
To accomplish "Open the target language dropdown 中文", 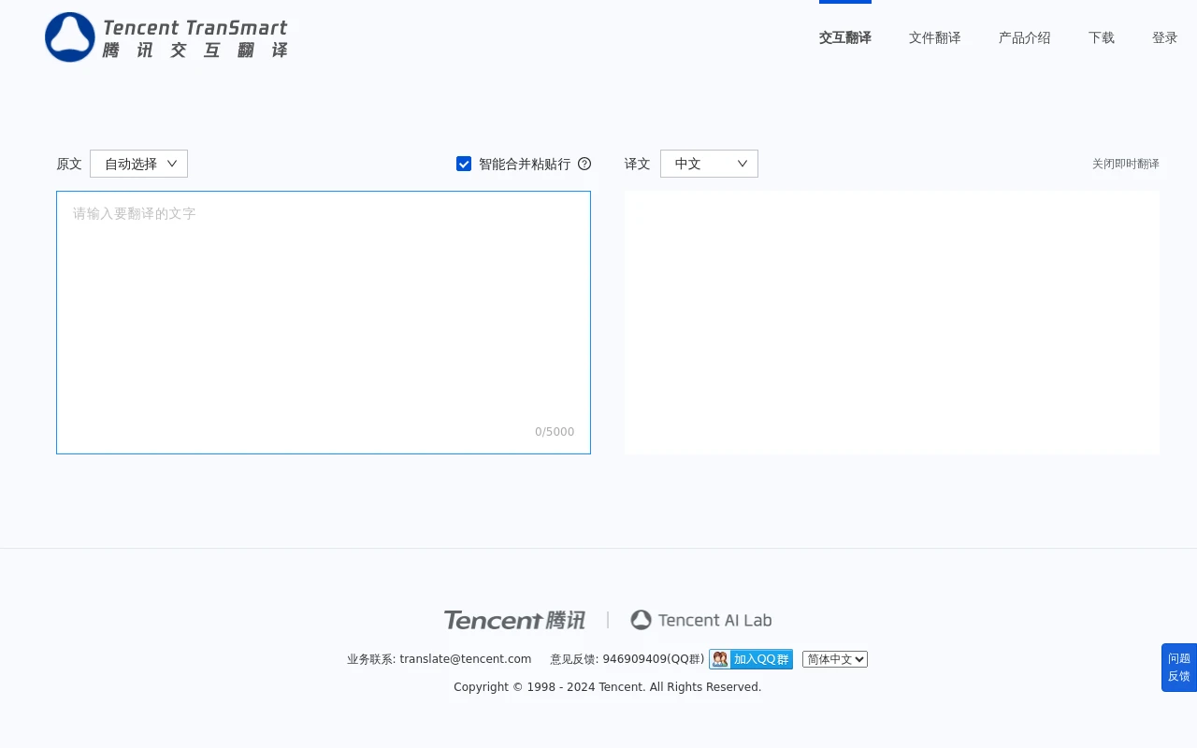I will point(709,163).
